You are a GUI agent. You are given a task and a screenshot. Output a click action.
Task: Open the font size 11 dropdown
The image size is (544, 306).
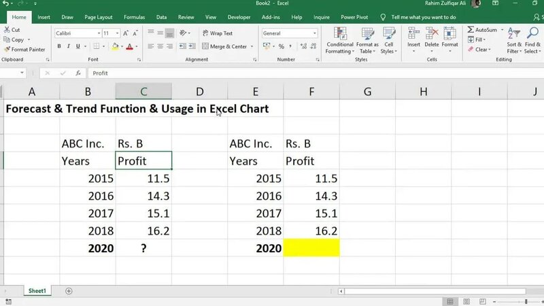pos(117,33)
